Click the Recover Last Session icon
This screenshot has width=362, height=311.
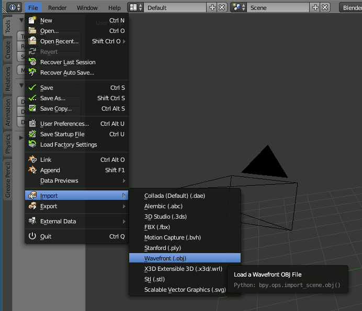(x=32, y=62)
